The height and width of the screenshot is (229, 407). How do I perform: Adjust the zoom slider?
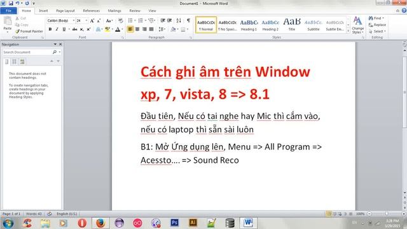coord(386,214)
